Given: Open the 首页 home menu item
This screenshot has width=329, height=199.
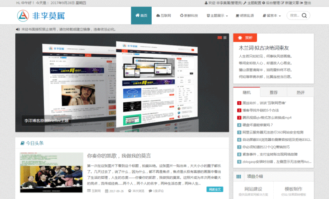Looking at the screenshot, I should point(141,16).
